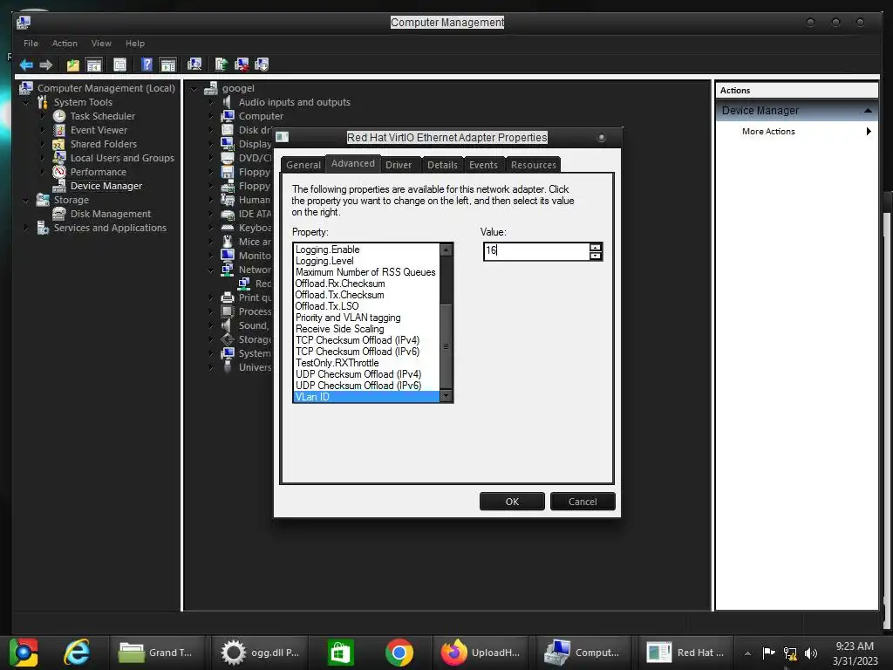Viewport: 893px width, 670px height.
Task: Open the Microsoft Store taskbar icon
Action: (x=341, y=653)
